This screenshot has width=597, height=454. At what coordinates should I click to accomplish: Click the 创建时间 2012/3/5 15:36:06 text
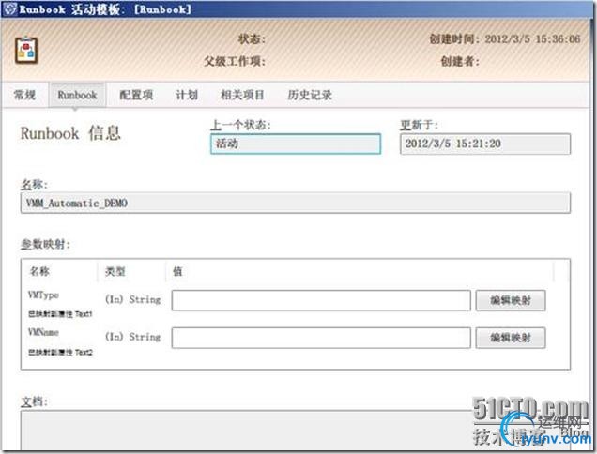click(505, 38)
